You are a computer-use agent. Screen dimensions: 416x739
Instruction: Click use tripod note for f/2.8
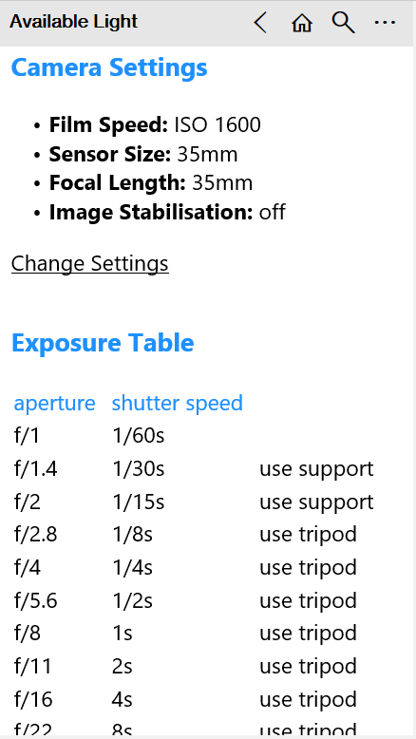(x=308, y=535)
